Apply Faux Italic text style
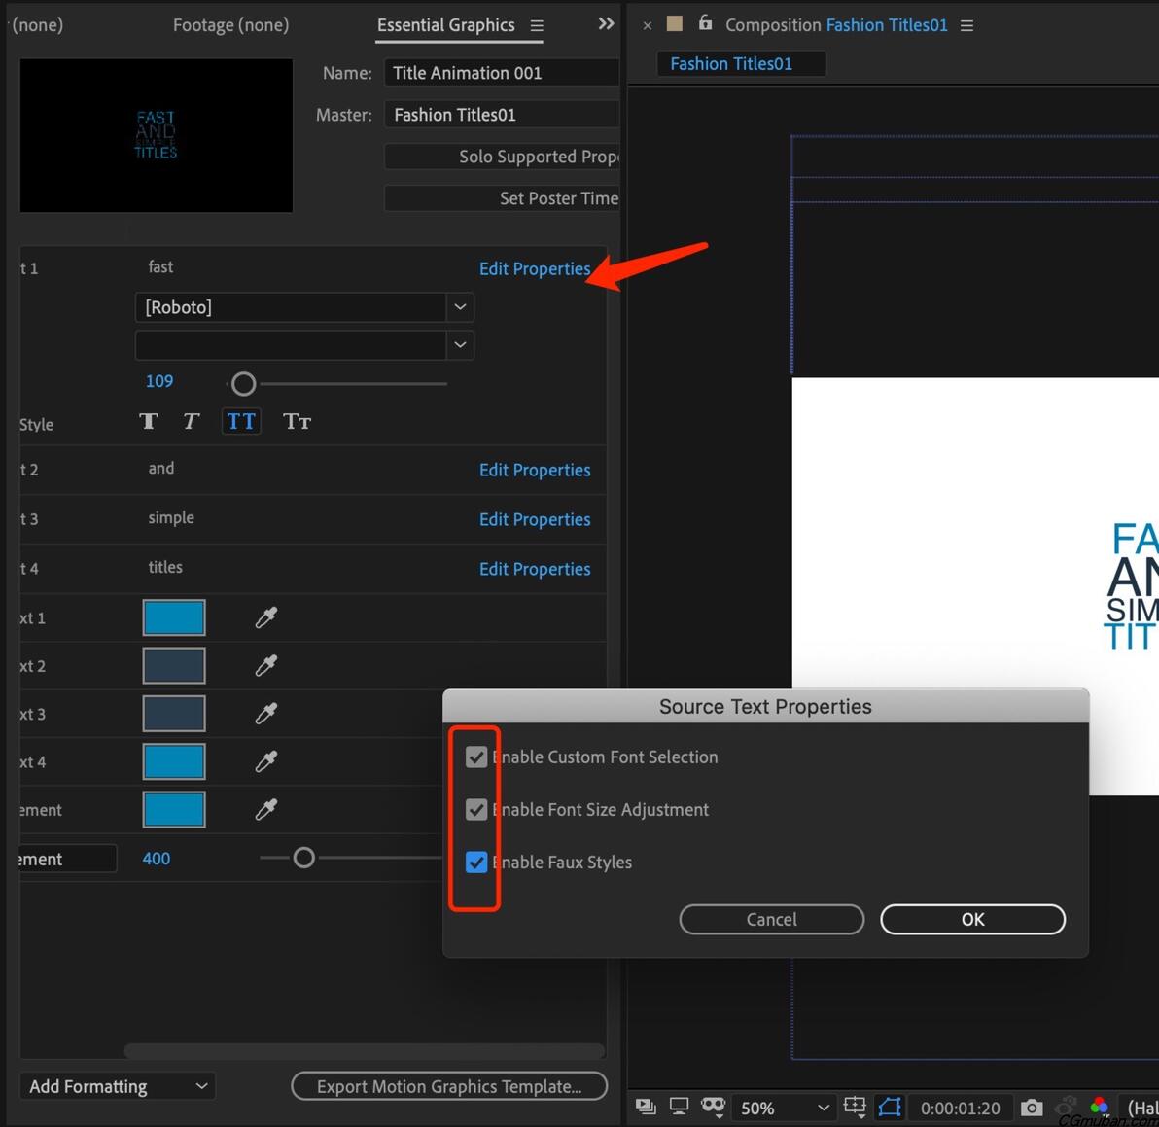Viewport: 1159px width, 1127px height. (192, 421)
